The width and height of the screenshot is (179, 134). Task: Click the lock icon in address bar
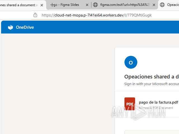(35, 15)
